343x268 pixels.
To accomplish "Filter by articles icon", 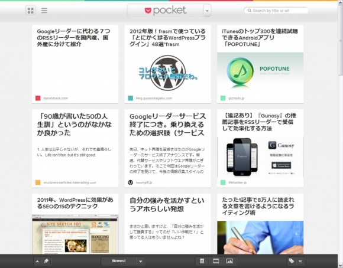I will 202,261.
